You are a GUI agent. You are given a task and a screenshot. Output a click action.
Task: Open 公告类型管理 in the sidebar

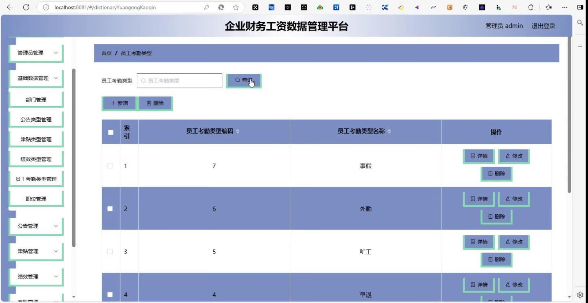36,120
